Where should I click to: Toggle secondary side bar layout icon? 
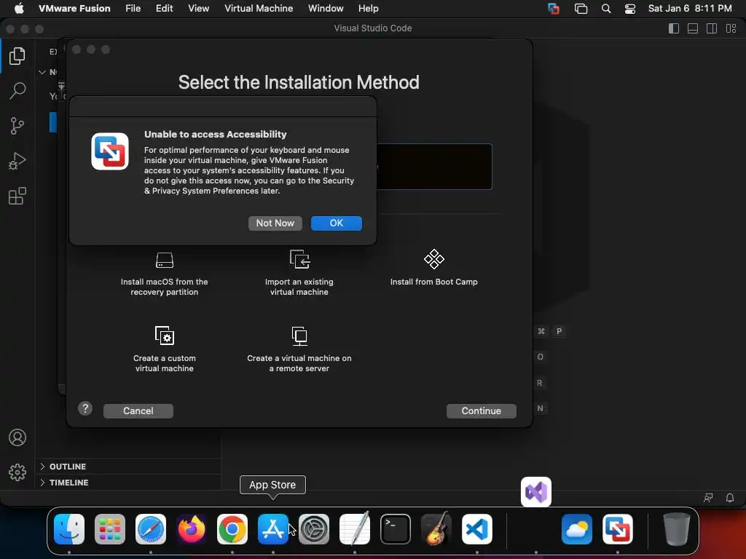click(x=712, y=28)
